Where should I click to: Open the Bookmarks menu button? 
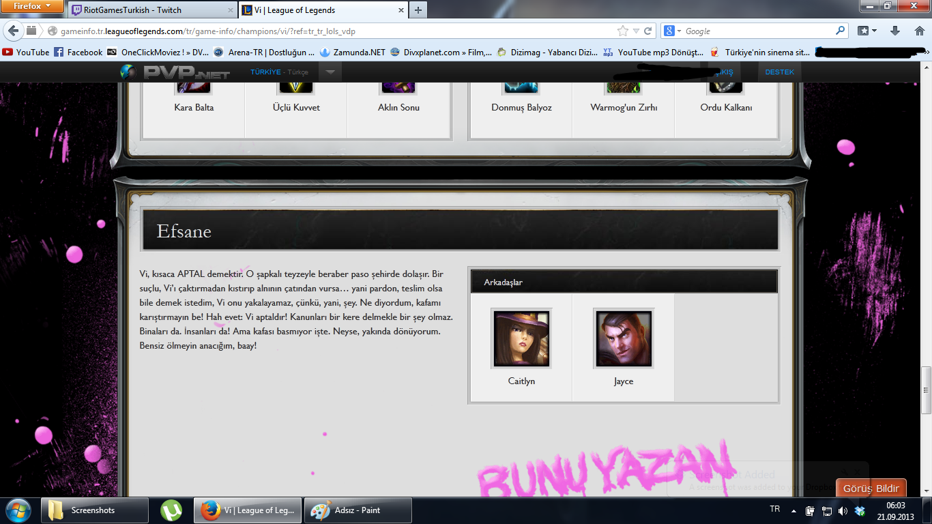pyautogui.click(x=867, y=31)
